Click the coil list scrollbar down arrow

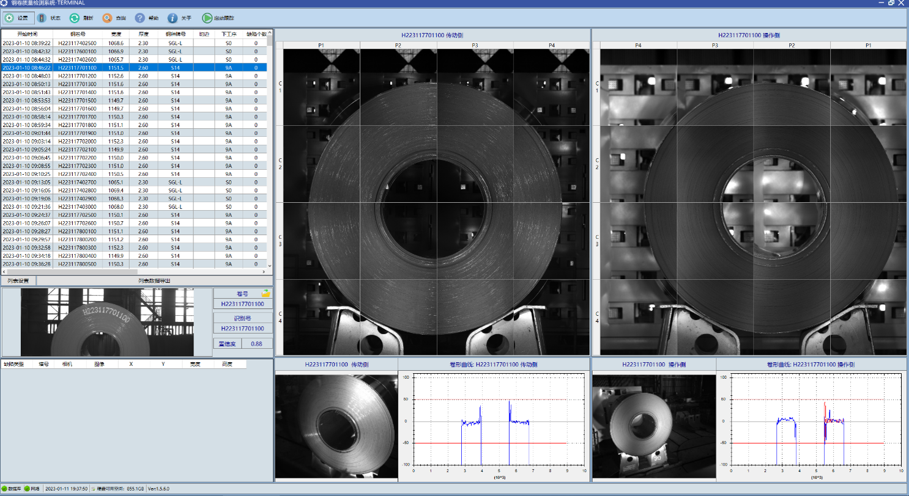270,266
